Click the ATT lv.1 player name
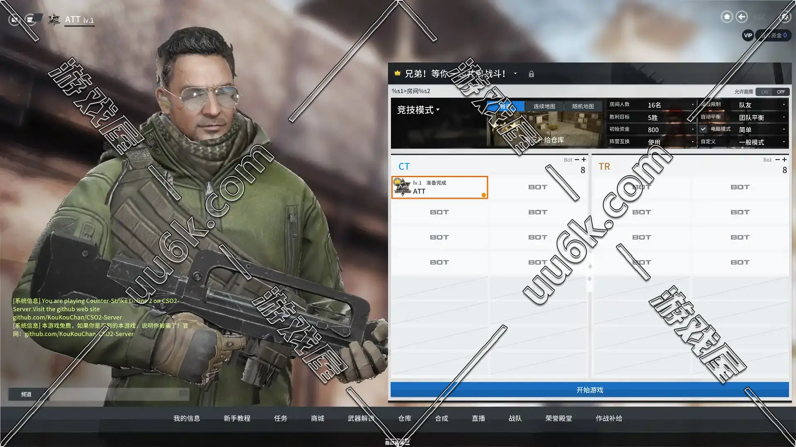The image size is (796, 447). click(x=79, y=19)
